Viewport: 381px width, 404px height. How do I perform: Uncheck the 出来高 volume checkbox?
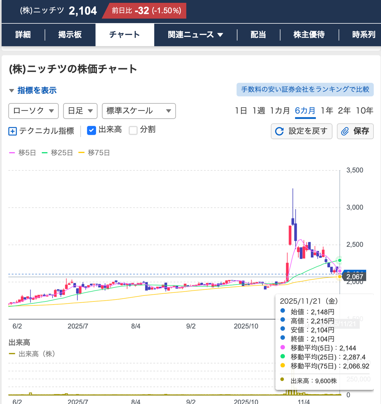(x=91, y=130)
